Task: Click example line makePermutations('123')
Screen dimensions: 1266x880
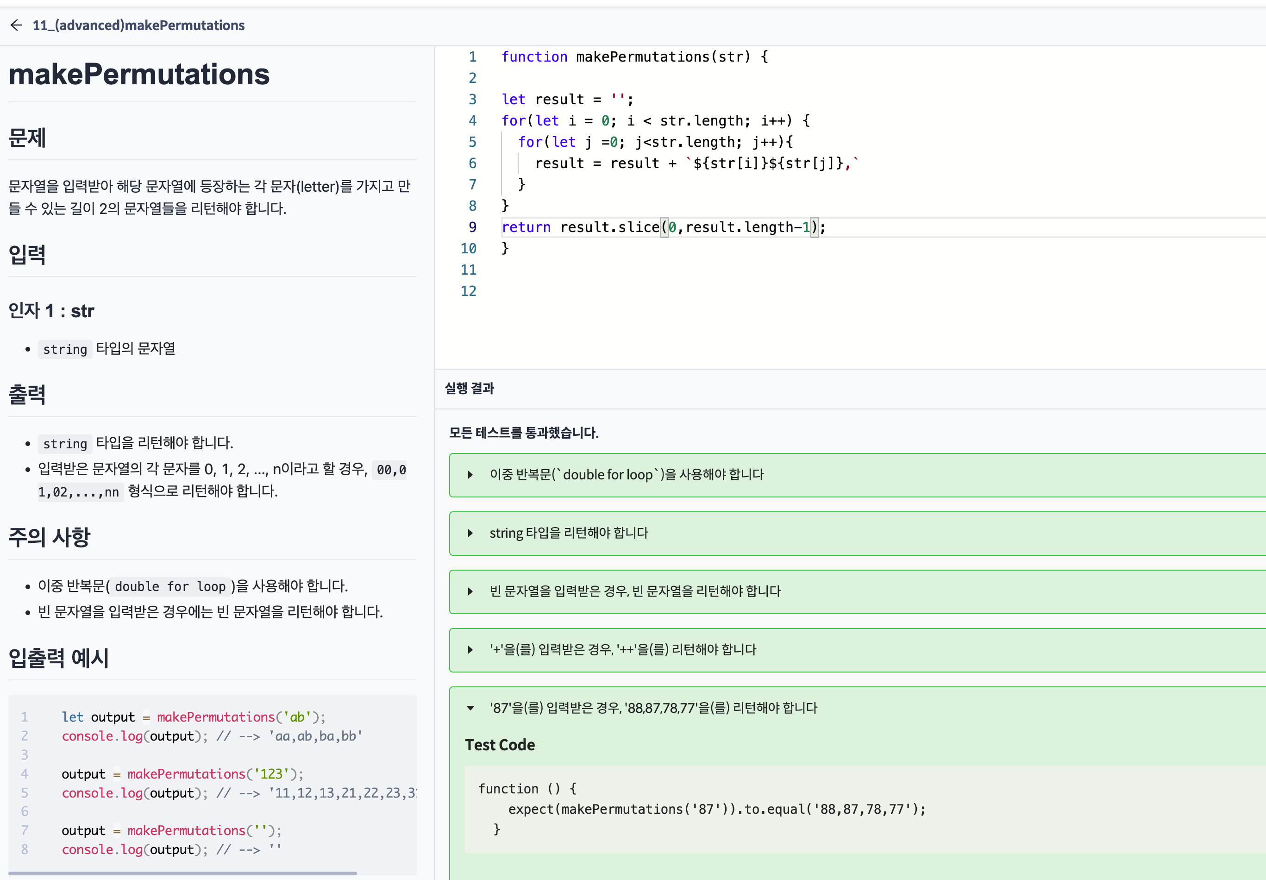Action: [182, 774]
